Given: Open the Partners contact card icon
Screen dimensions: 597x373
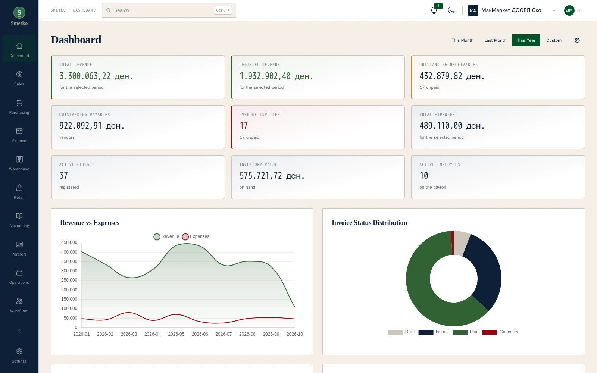Looking at the screenshot, I should (x=19, y=244).
